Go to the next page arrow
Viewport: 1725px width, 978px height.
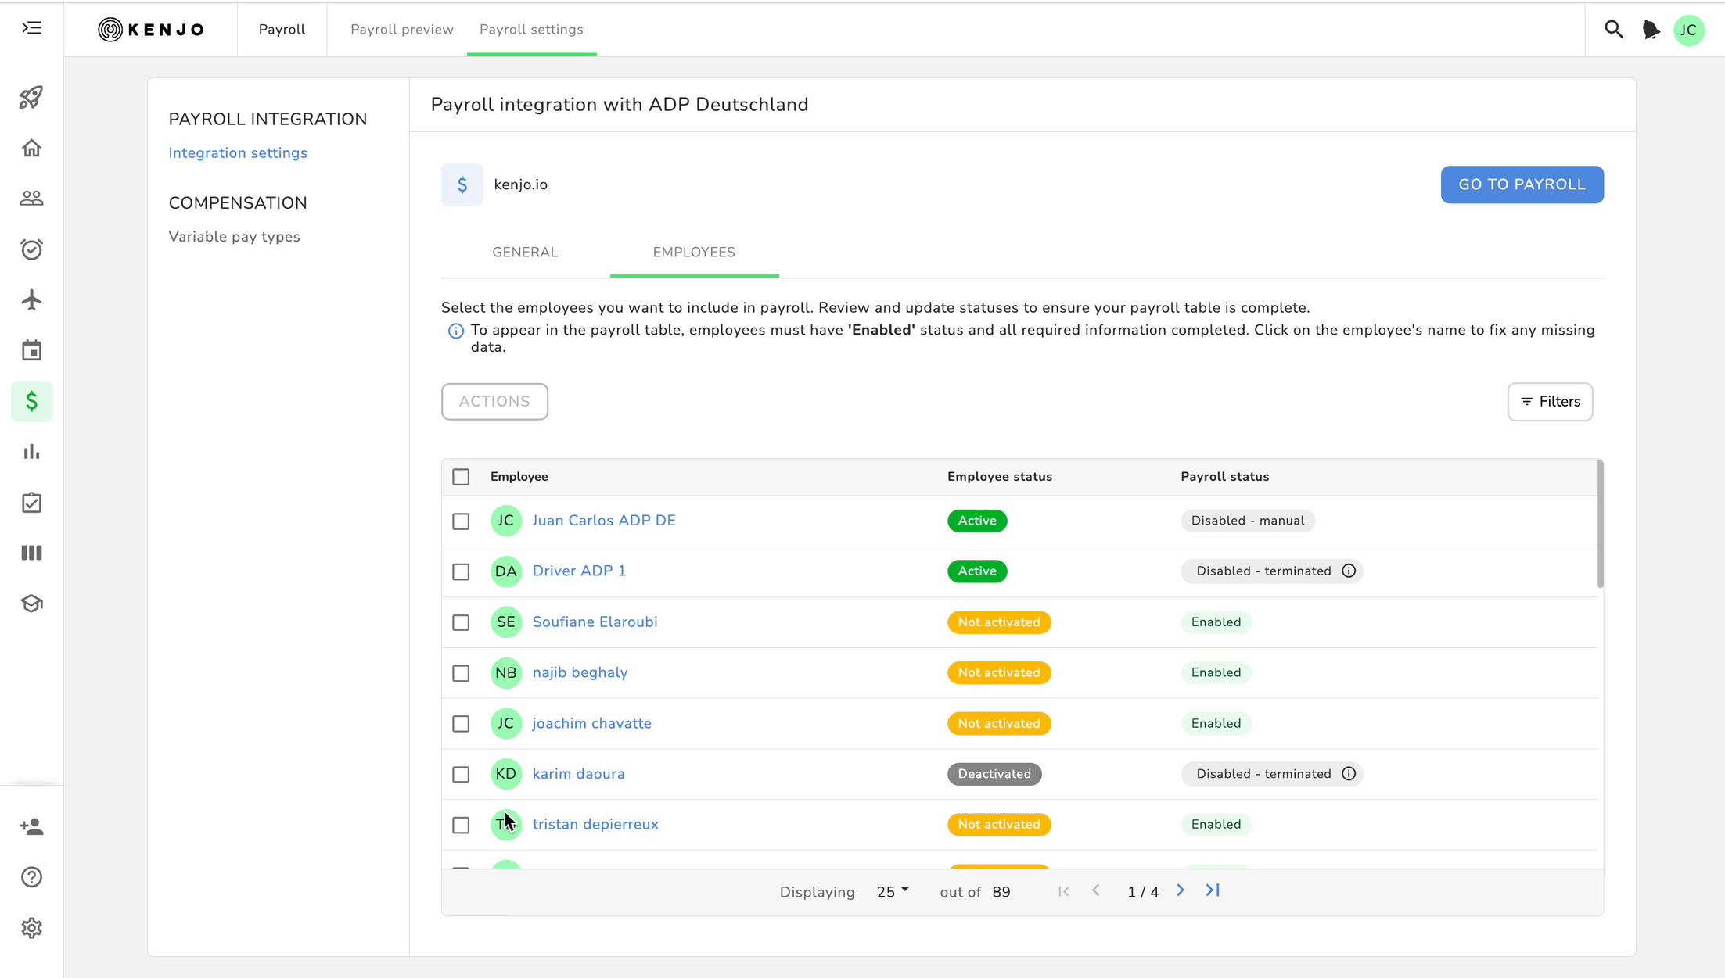tap(1181, 891)
